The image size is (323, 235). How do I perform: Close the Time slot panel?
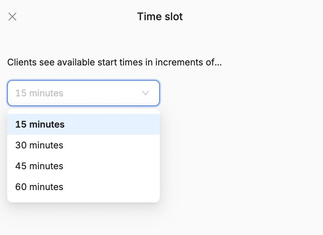(12, 17)
